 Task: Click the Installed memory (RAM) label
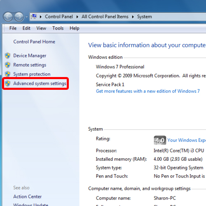[122, 159]
